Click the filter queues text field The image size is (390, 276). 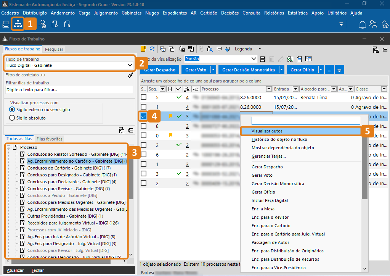pyautogui.click(x=69, y=90)
